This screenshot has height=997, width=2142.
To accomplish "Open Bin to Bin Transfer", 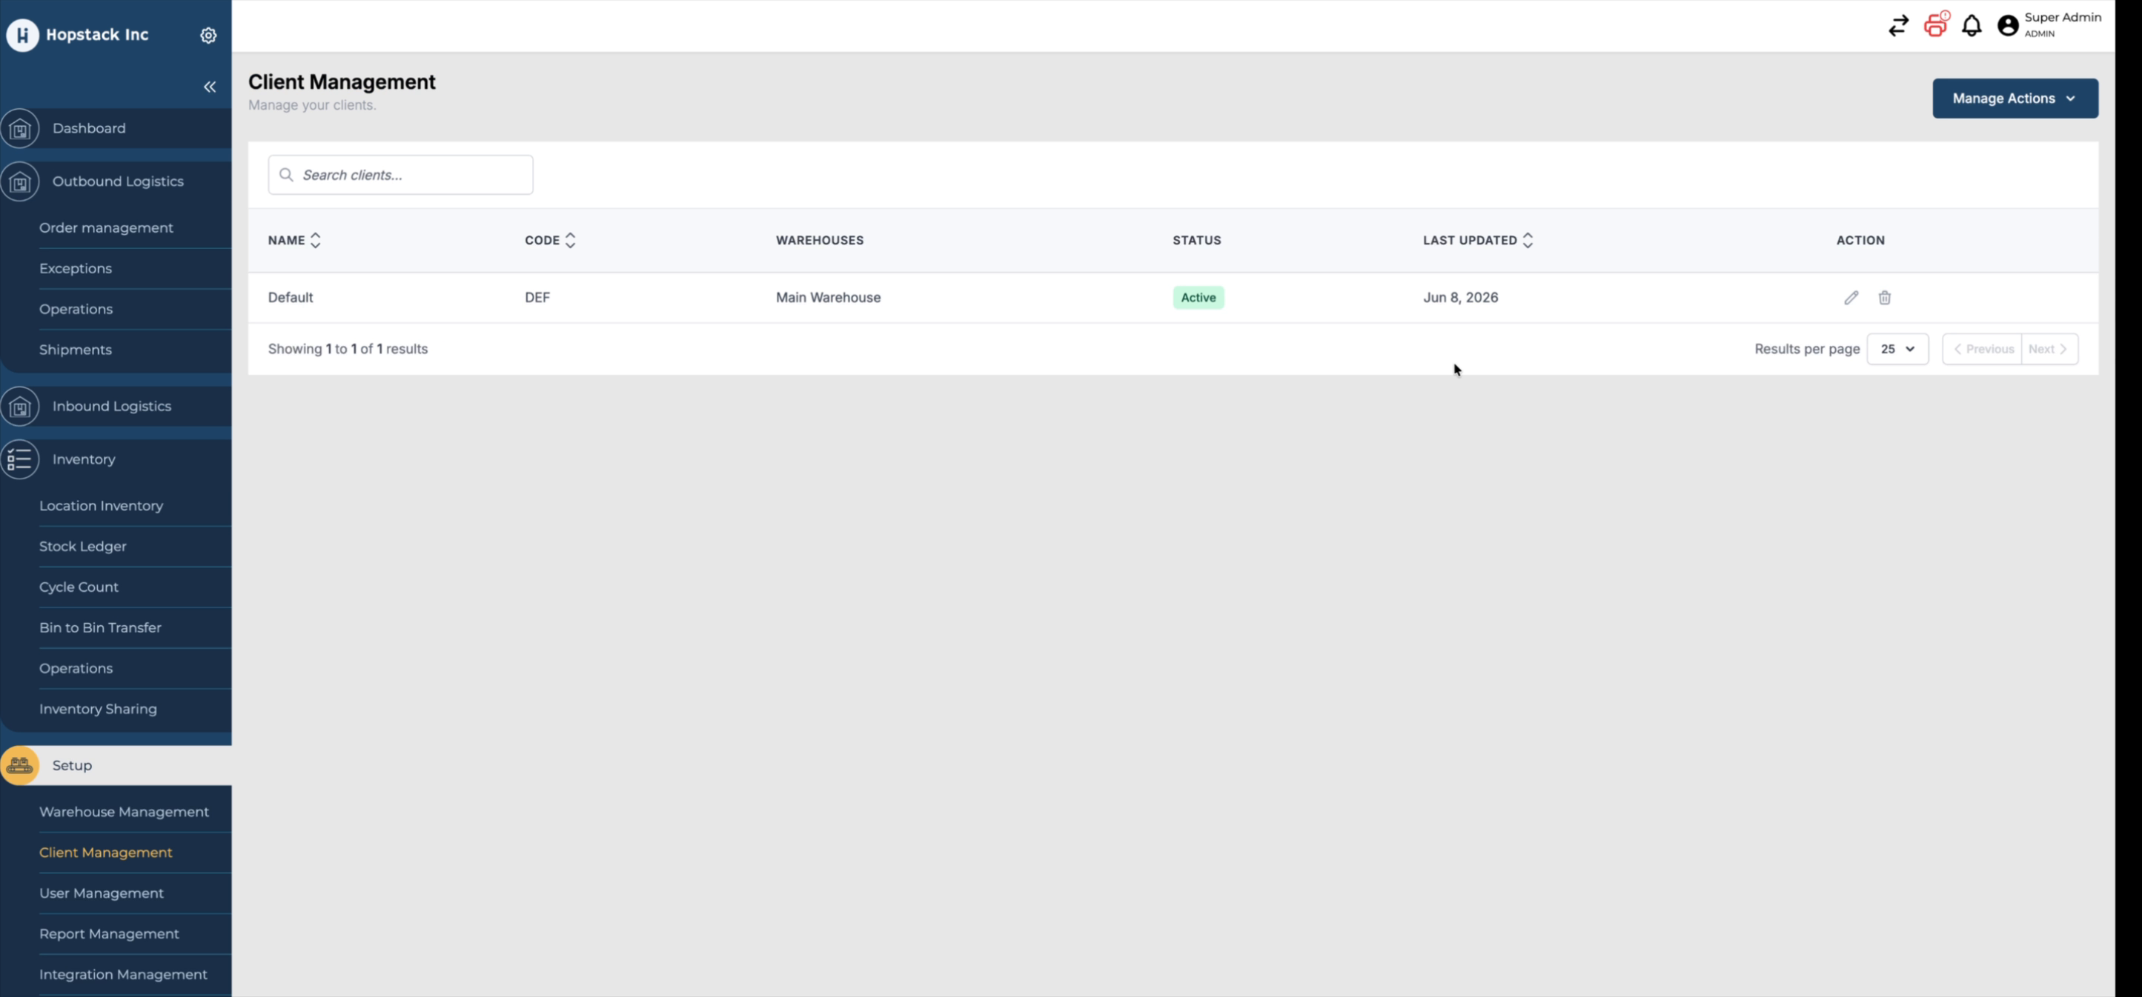I will click(100, 628).
